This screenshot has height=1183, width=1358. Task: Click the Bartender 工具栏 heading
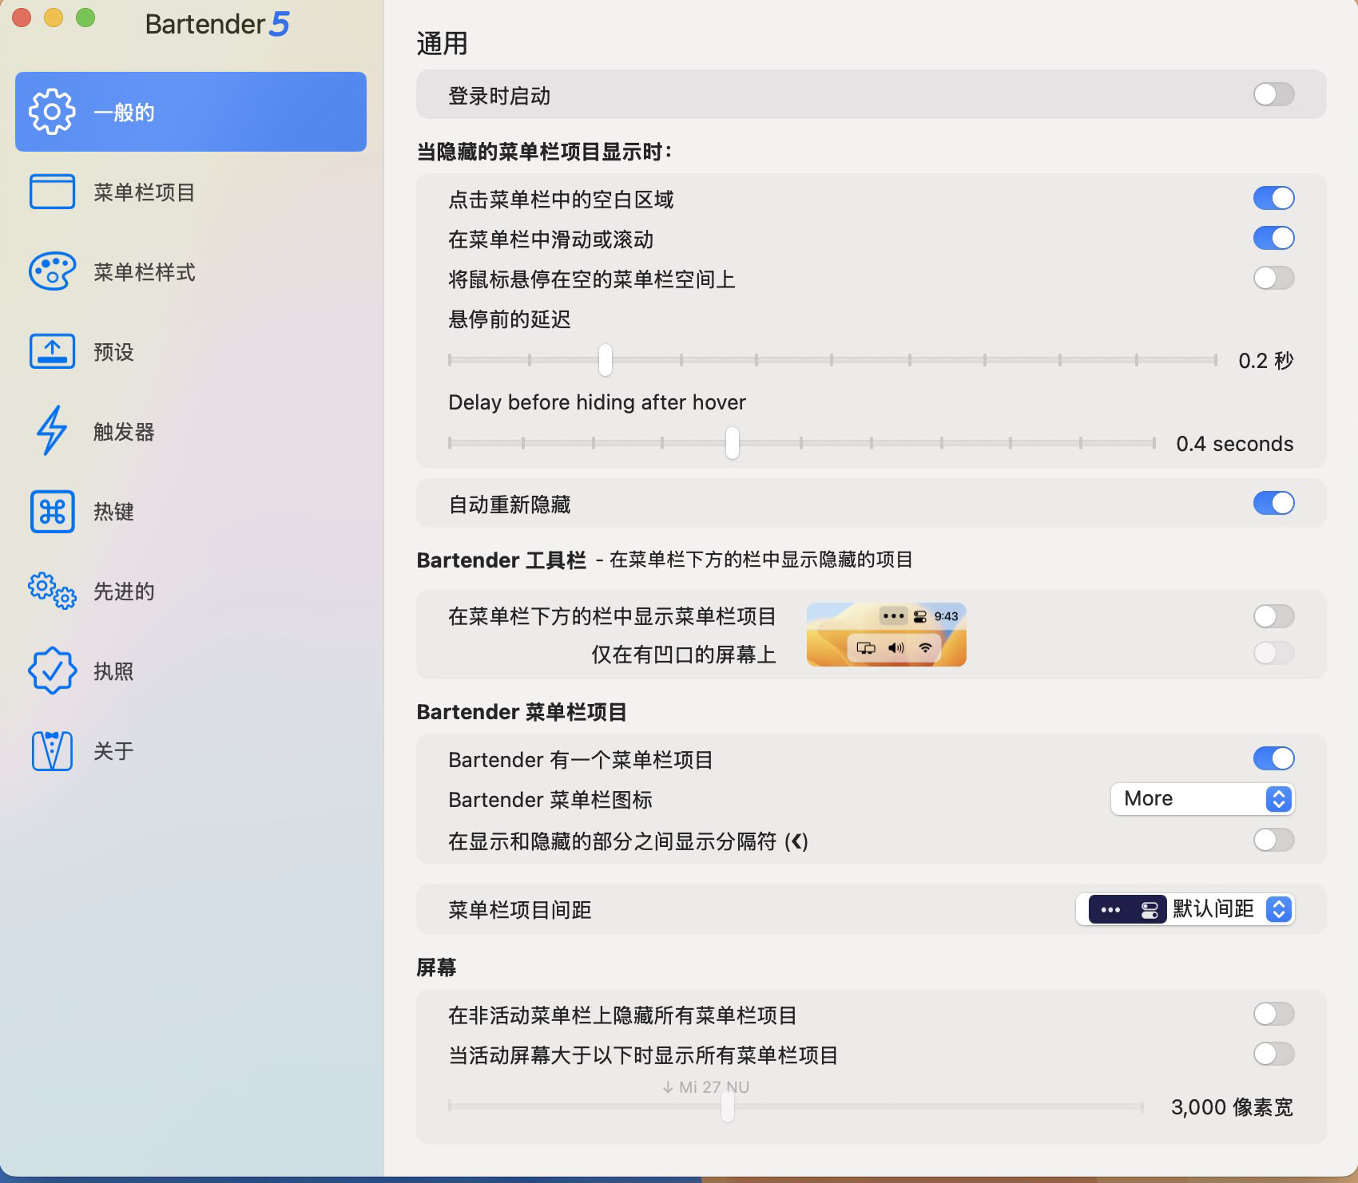(501, 560)
